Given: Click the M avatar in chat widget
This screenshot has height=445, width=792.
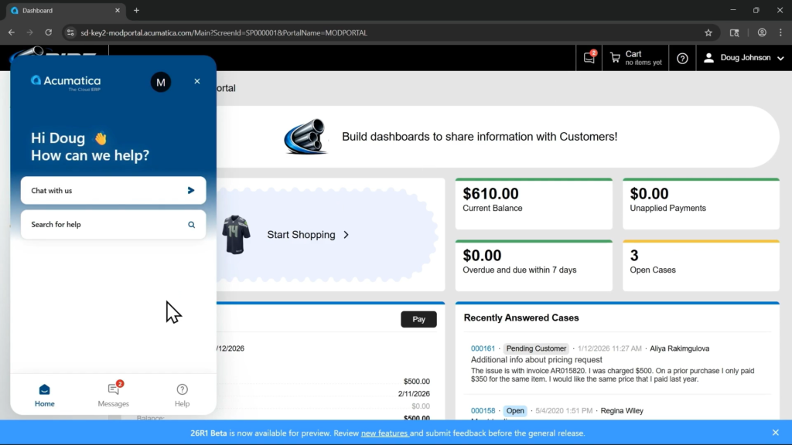Looking at the screenshot, I should coord(161,82).
